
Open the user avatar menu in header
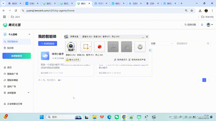tap(210, 25)
